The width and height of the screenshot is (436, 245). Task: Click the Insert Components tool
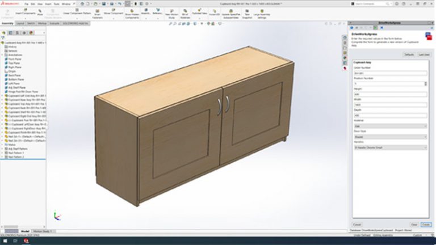26,12
